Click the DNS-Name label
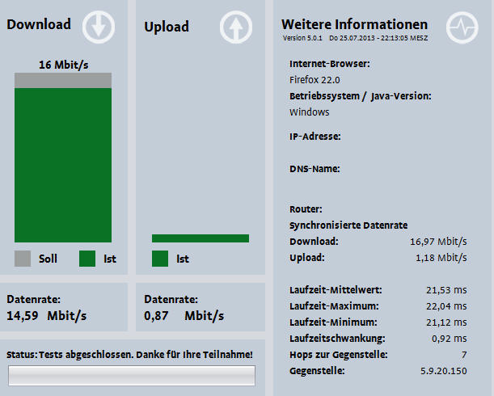The height and width of the screenshot is (396, 494). click(314, 169)
